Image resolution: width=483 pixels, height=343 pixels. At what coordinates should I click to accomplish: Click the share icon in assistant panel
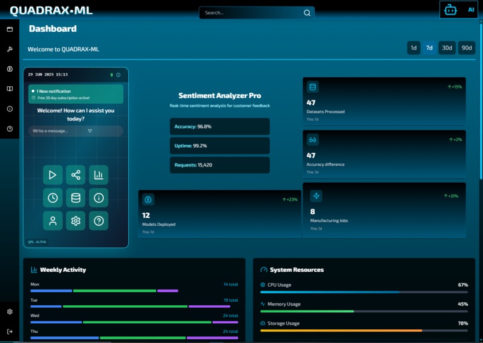76,175
